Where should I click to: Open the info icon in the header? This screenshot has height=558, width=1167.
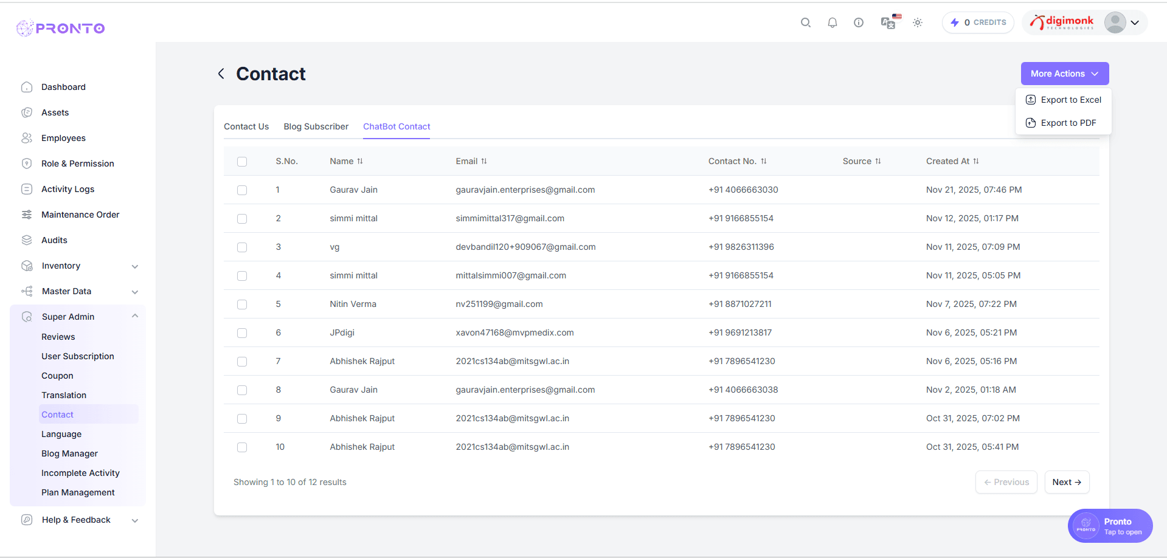[859, 22]
